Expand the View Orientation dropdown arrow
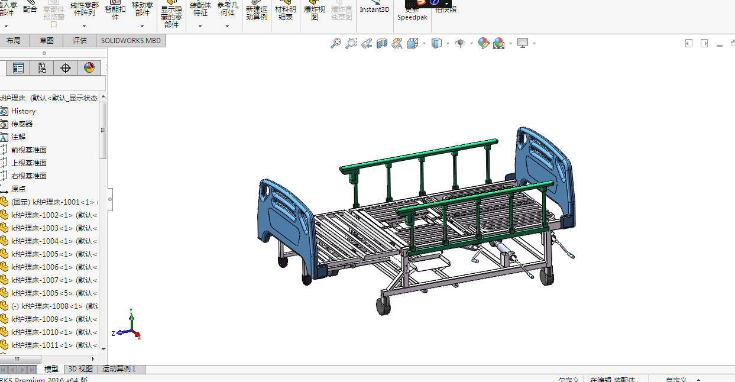This screenshot has height=382, width=735. pos(425,43)
